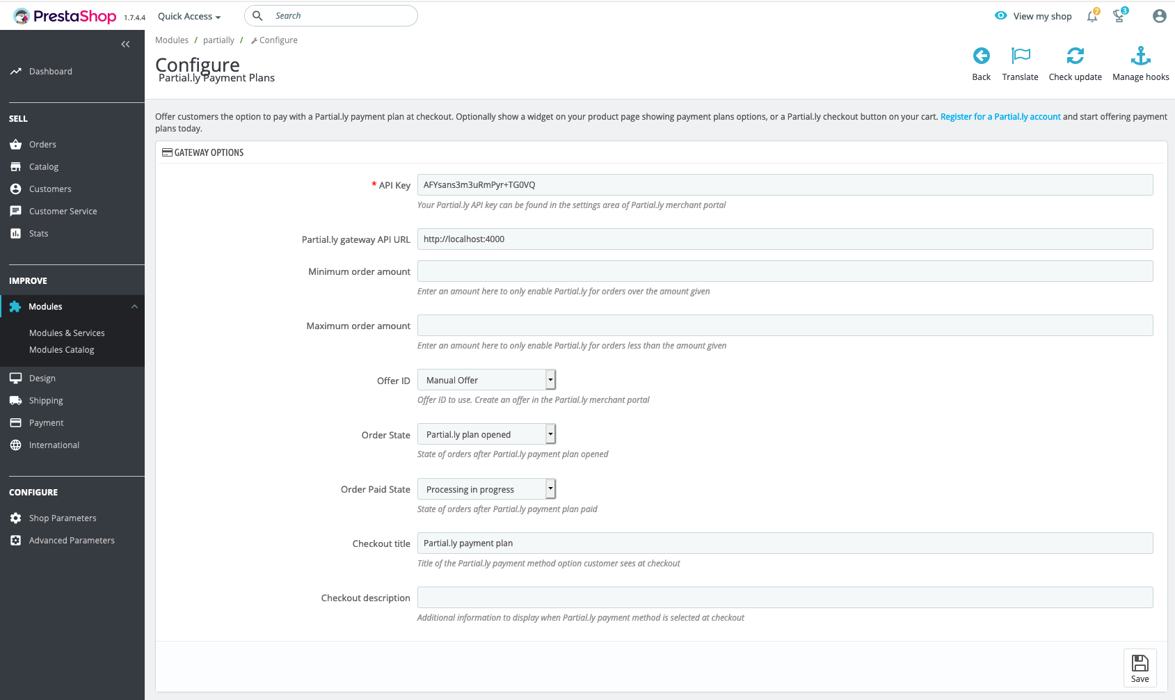Click the Advanced Parameters menu label
The height and width of the screenshot is (700, 1175).
72,541
